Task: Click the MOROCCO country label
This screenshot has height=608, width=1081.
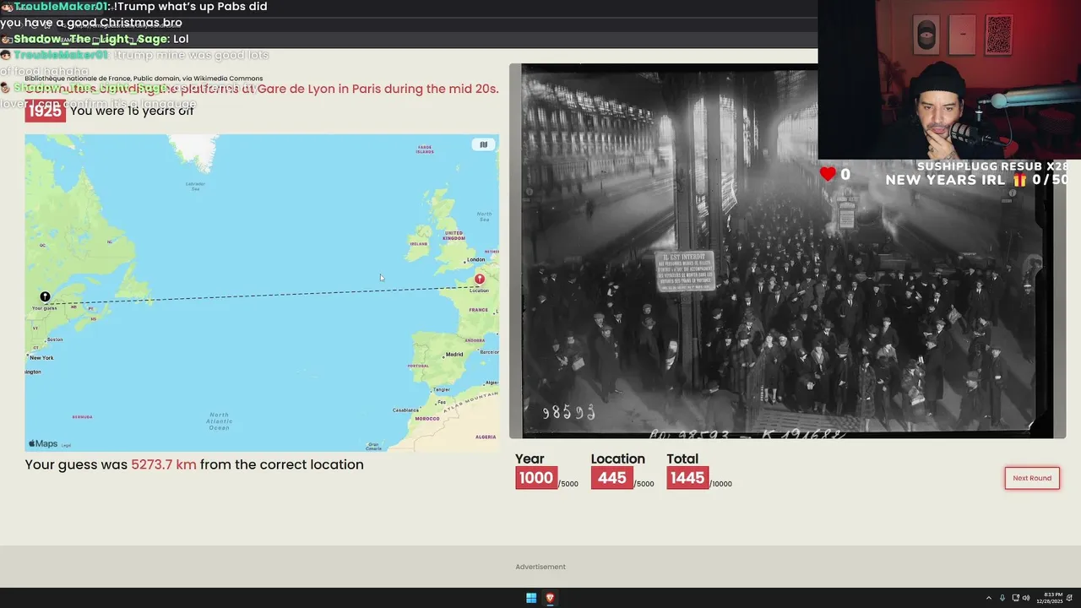Action: (427, 418)
